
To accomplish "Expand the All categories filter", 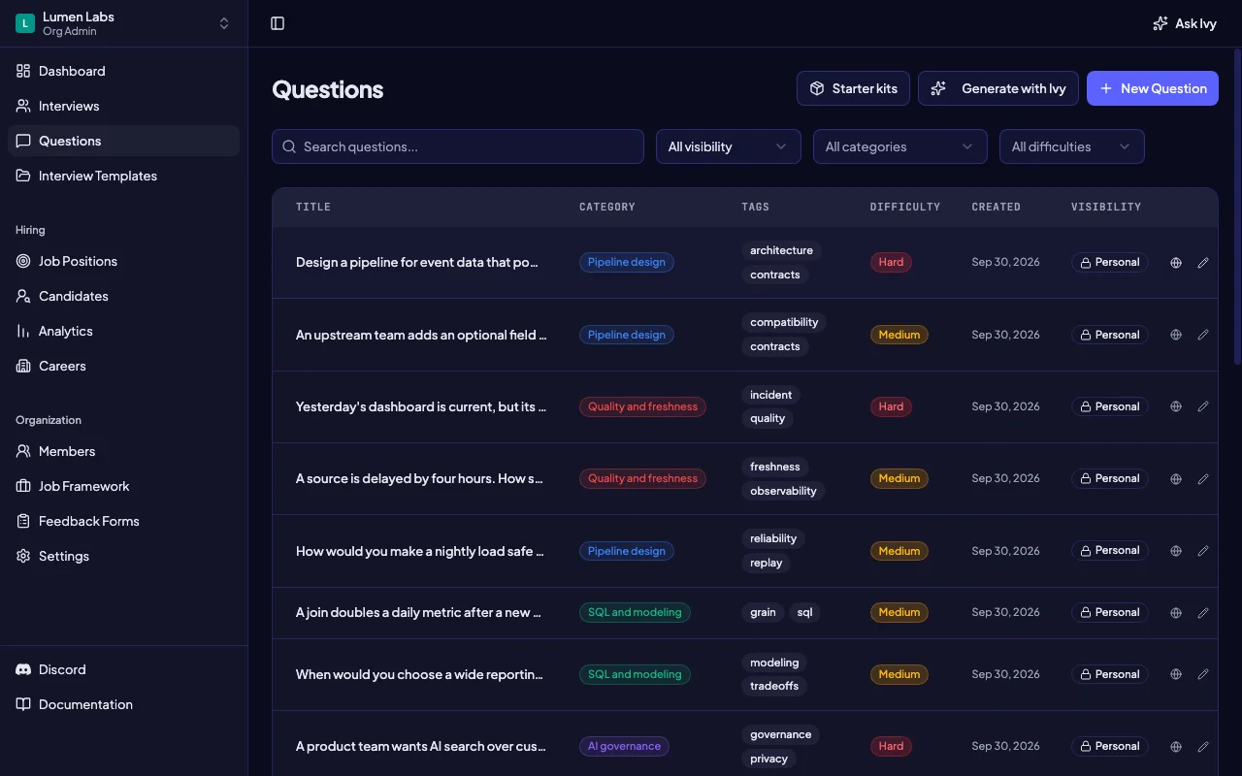I will 900,146.
